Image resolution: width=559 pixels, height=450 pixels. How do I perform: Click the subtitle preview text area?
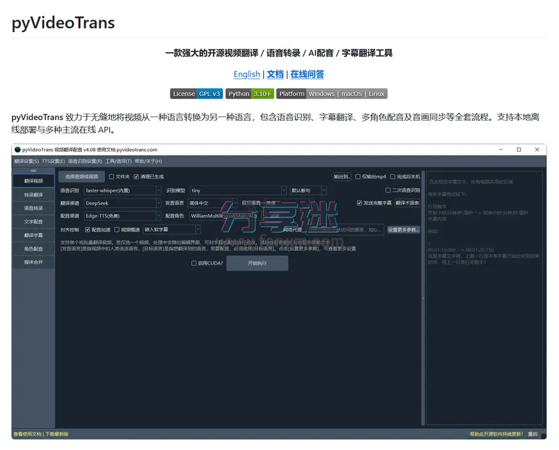[x=484, y=298]
